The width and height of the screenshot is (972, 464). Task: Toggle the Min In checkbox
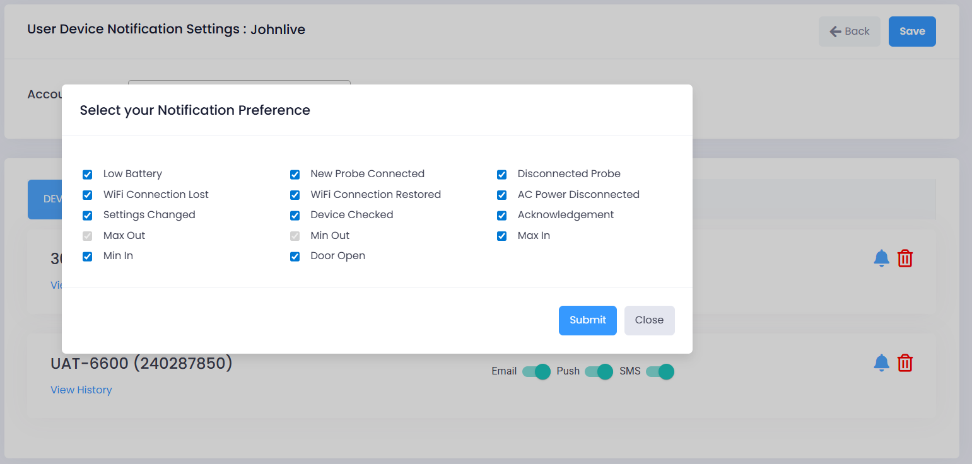(x=88, y=257)
